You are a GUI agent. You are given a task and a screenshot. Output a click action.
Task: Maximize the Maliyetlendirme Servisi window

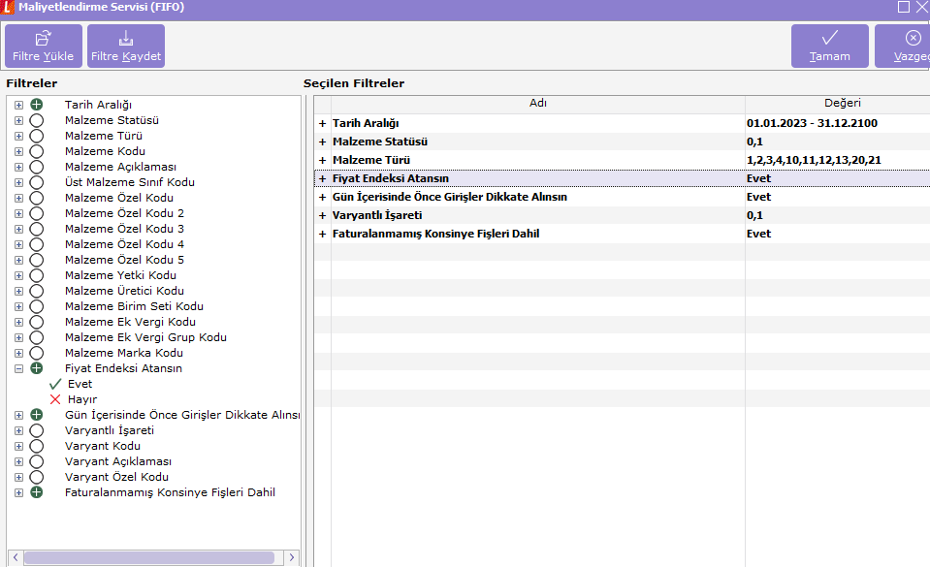[x=904, y=7]
